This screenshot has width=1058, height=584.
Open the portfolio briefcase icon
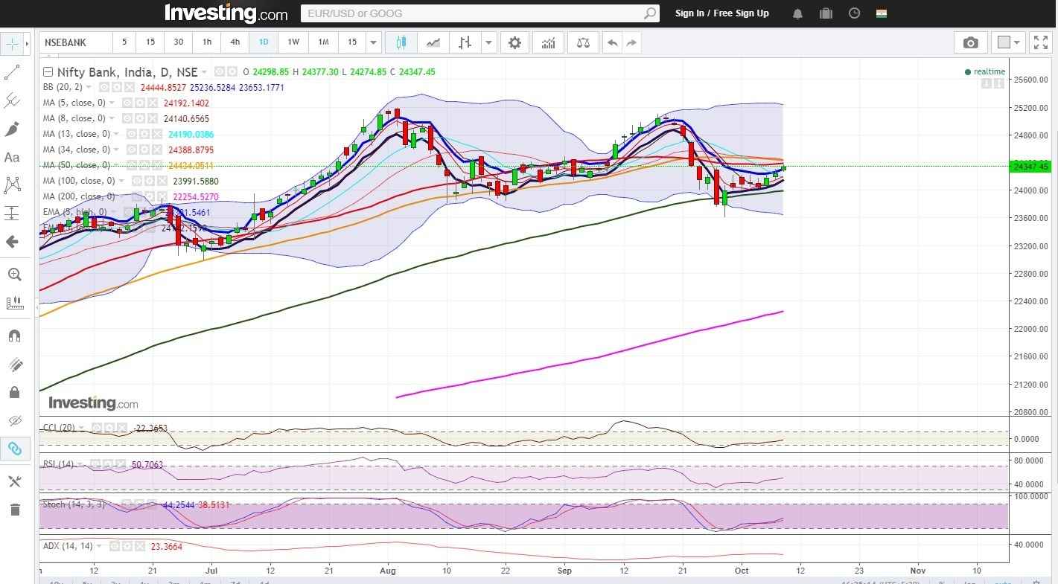[x=826, y=13]
